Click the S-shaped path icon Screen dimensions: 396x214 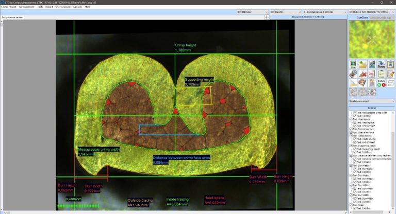coord(390,83)
